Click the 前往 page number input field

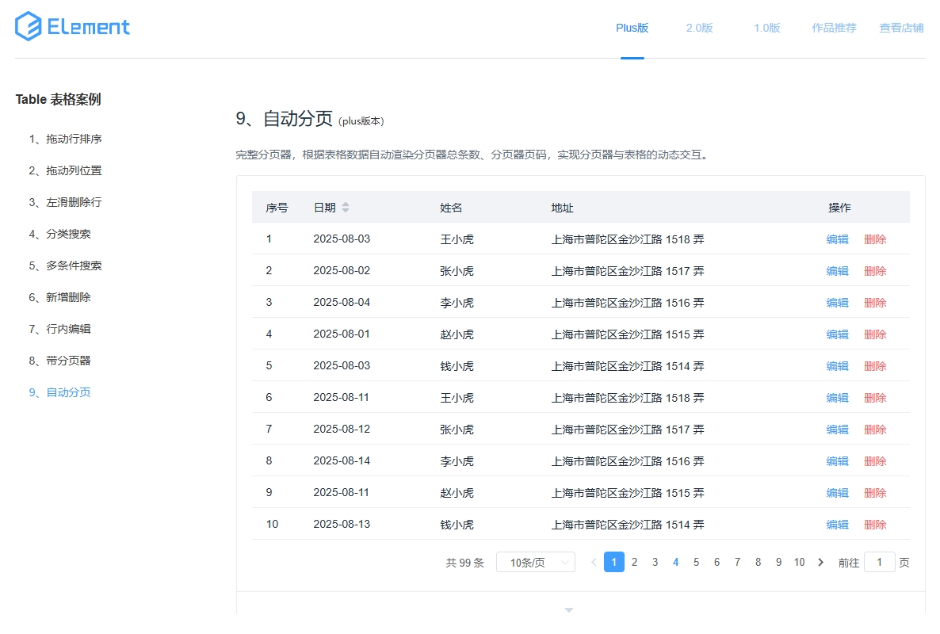(879, 563)
